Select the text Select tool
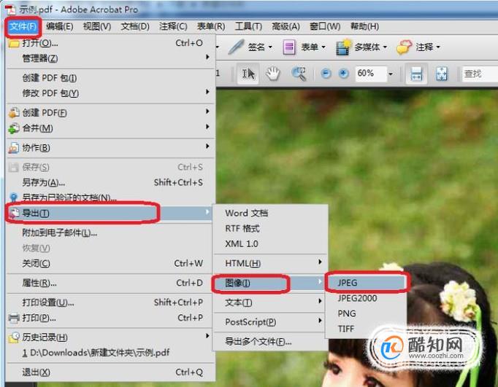 [248, 74]
